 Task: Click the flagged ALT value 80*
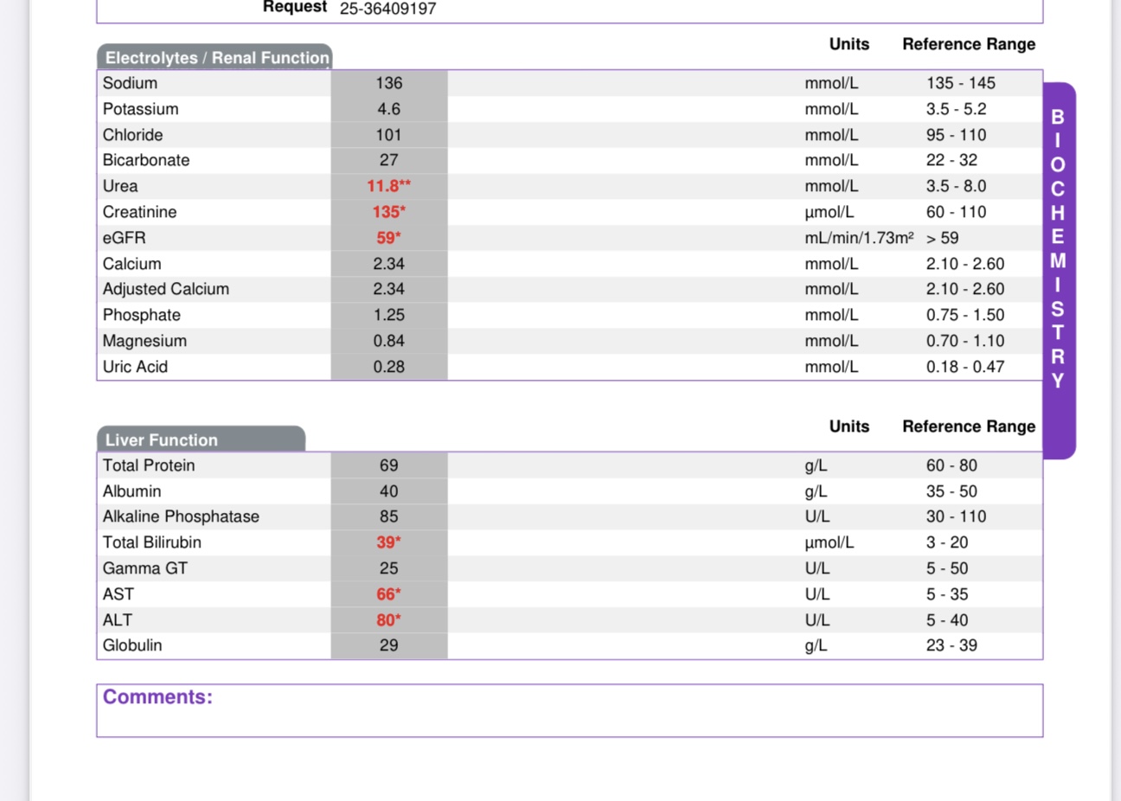point(388,620)
